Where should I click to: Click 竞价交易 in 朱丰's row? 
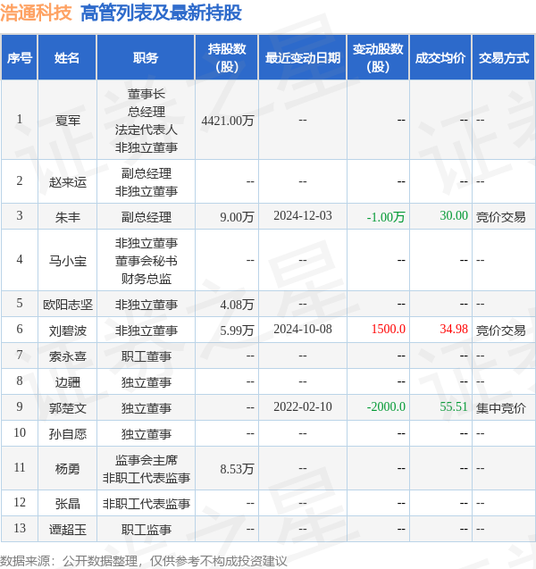point(500,217)
